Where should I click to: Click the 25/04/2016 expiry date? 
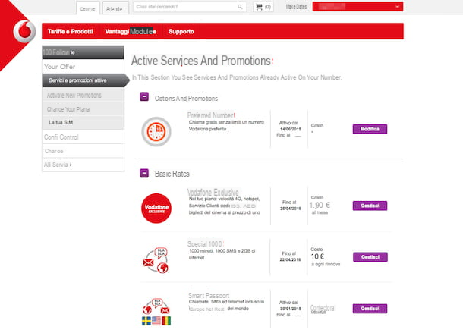tap(291, 209)
